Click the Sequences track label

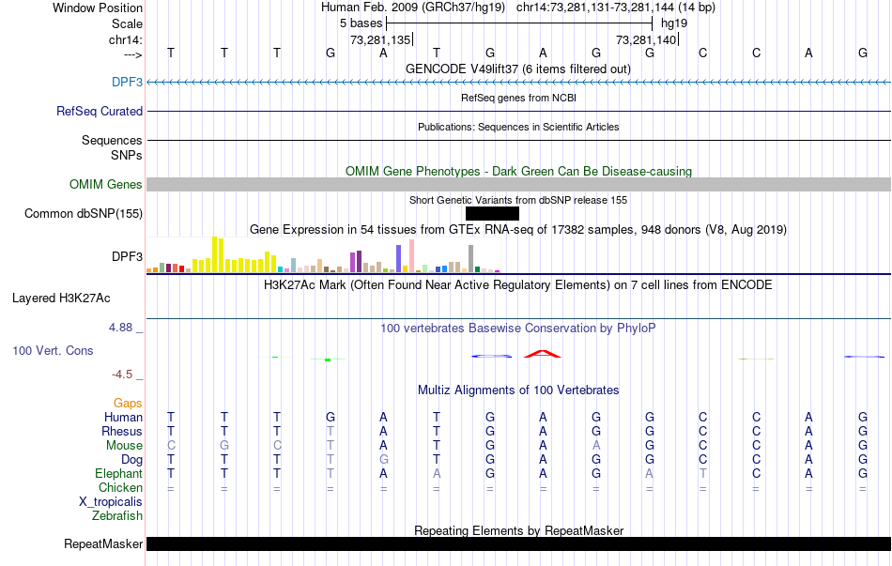pos(112,140)
